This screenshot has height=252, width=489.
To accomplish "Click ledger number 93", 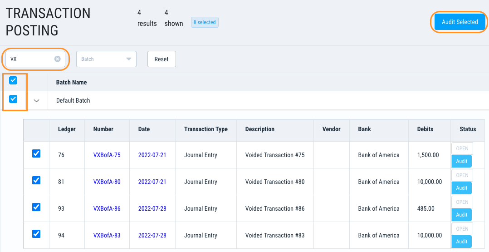I will pos(61,208).
